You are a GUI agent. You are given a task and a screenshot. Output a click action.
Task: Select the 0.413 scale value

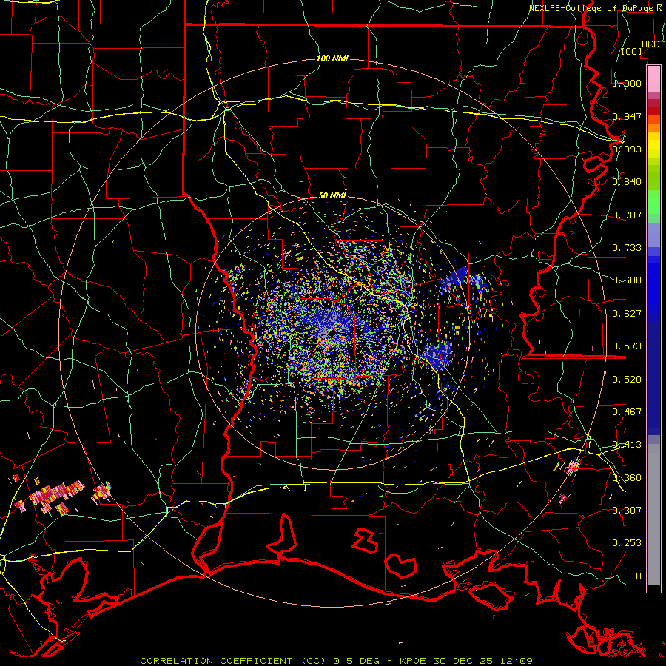click(x=627, y=445)
